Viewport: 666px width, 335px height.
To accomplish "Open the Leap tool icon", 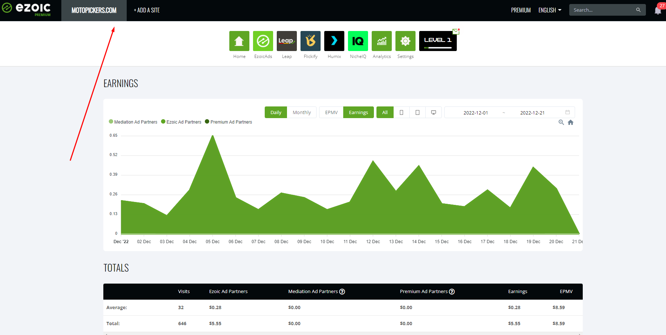I will coord(287,41).
